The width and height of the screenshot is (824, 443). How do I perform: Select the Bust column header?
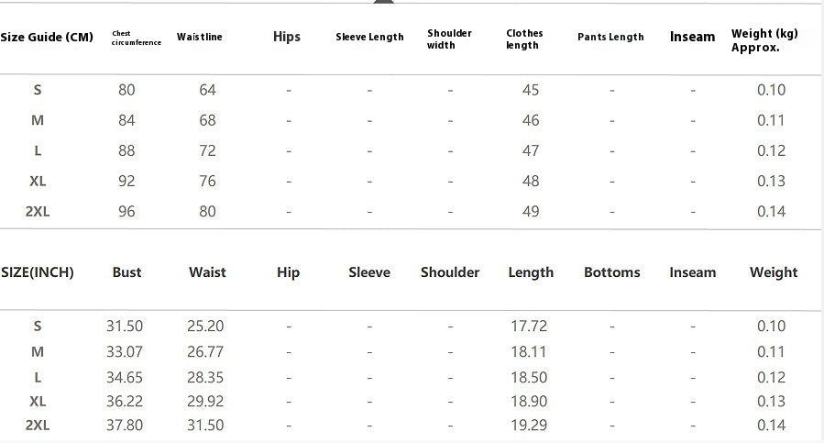(126, 272)
